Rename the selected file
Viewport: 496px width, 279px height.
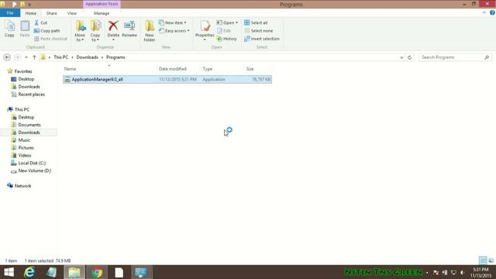point(129,29)
